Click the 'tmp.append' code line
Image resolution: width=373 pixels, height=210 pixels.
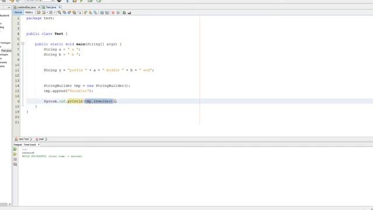click(x=69, y=91)
